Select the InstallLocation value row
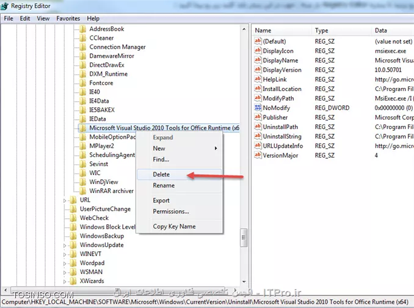The height and width of the screenshot is (308, 414). pos(333,89)
